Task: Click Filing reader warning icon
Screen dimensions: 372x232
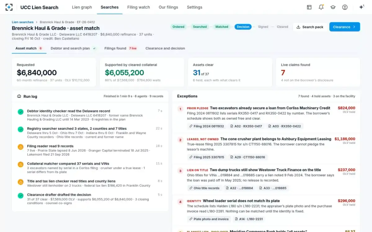Action: (20, 147)
